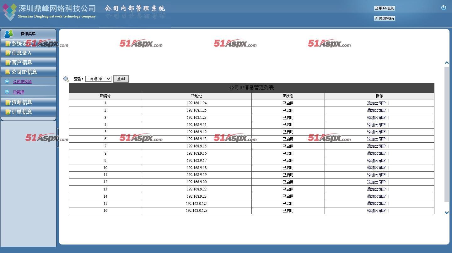Click 添加公司IP for 192.168.9.22
The image size is (452, 253).
(x=376, y=189)
